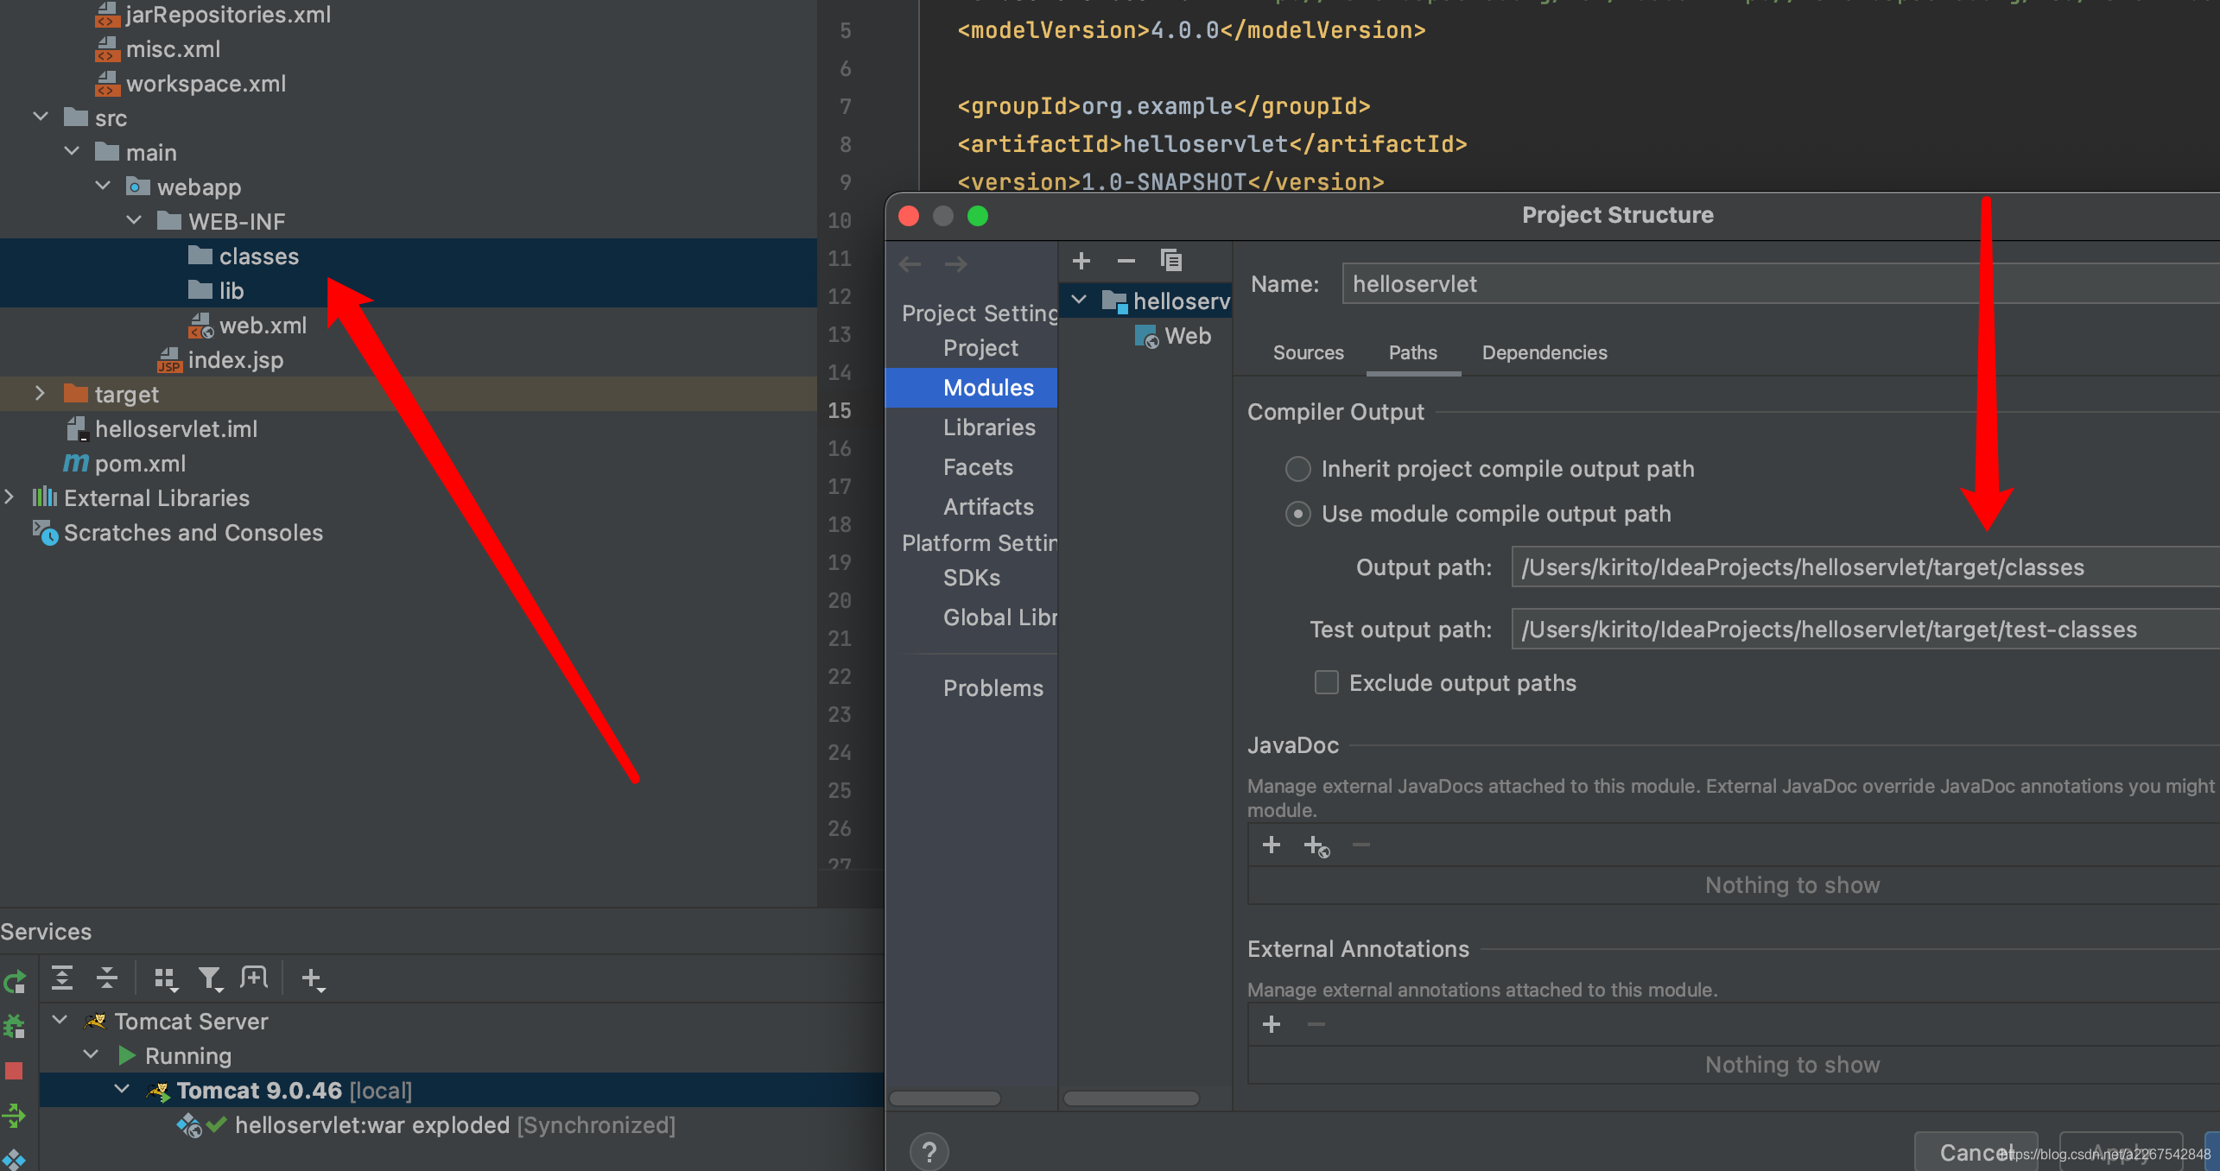Switch to the Dependencies tab
The image size is (2220, 1171).
pyautogui.click(x=1544, y=352)
